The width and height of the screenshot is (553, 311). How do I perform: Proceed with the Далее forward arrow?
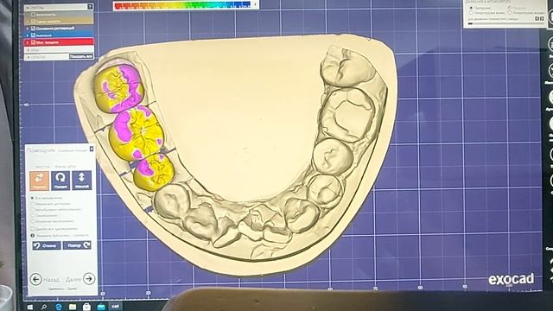tap(89, 278)
